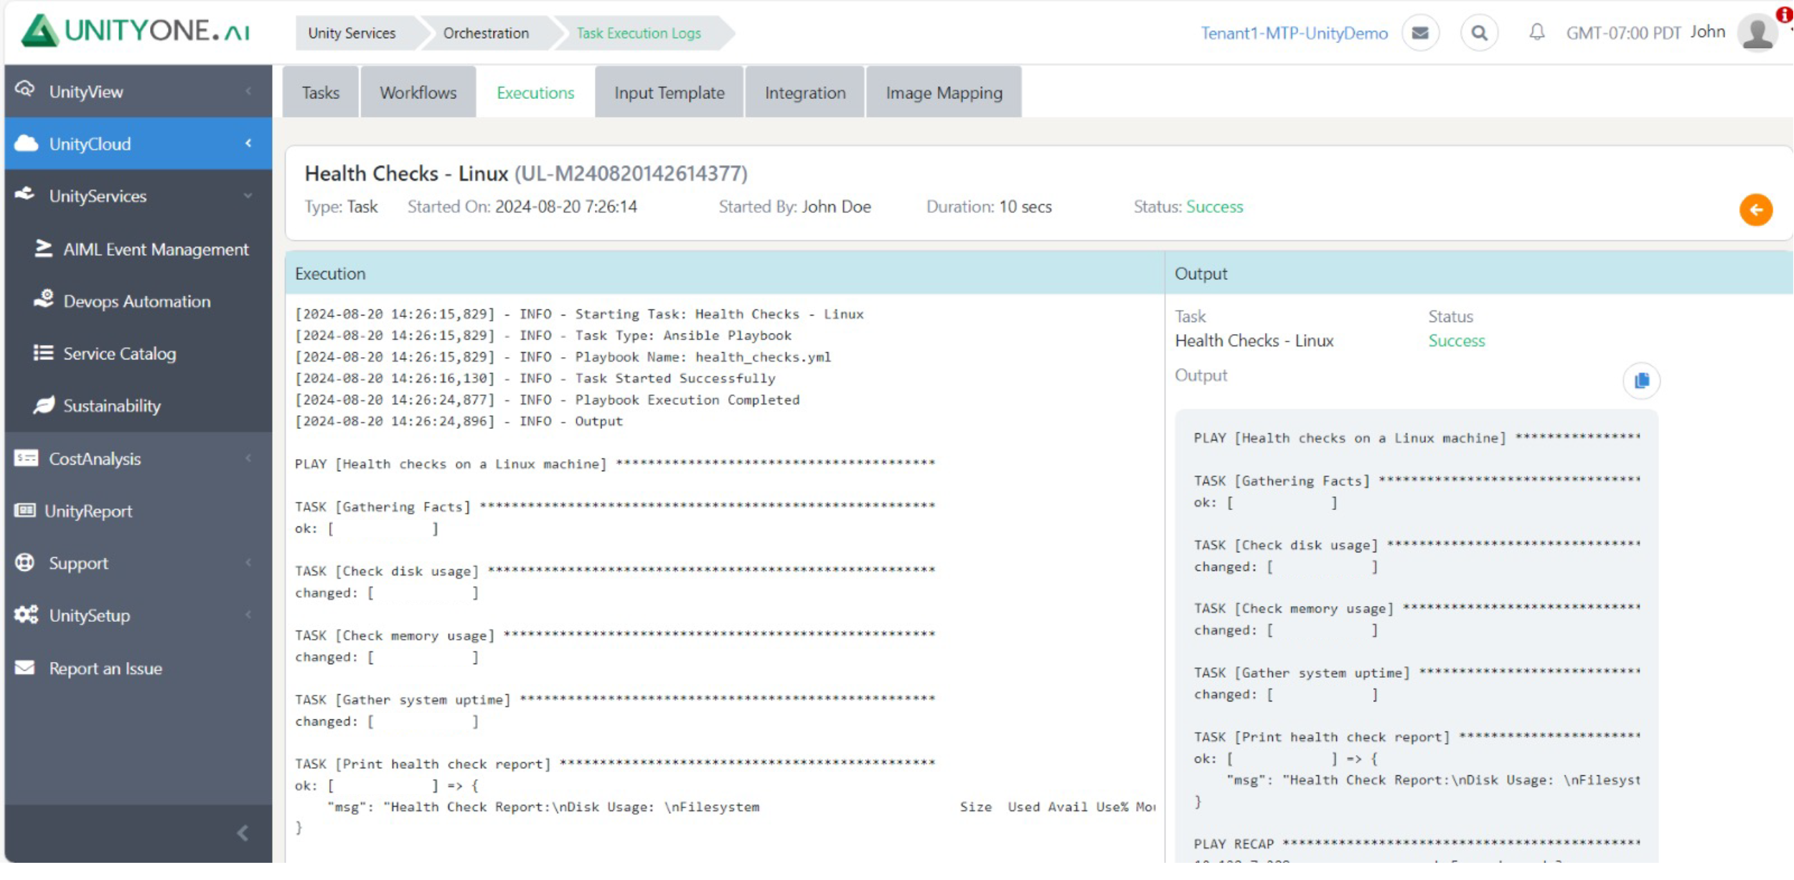This screenshot has height=880, width=1794.
Task: Open UnityServices in sidebar
Action: 138,196
